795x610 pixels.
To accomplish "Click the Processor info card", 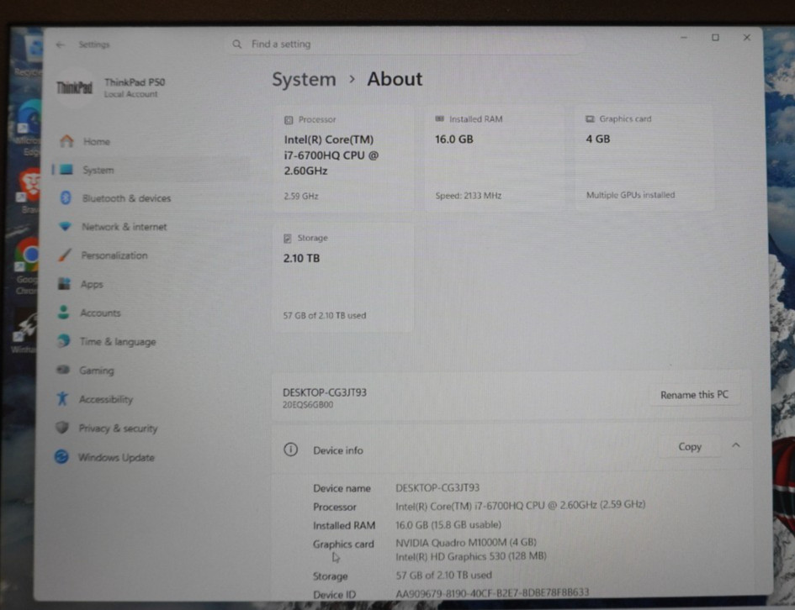I will point(343,158).
